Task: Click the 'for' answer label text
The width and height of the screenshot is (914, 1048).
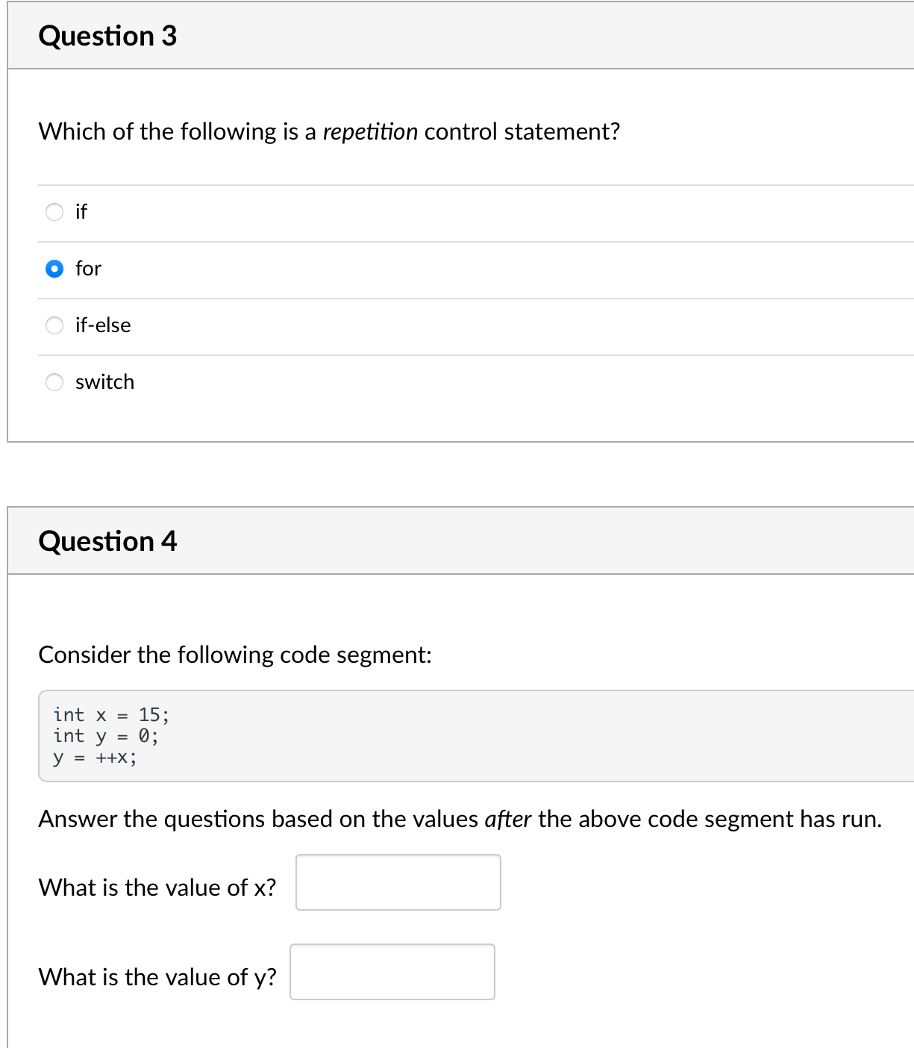Action: [88, 269]
